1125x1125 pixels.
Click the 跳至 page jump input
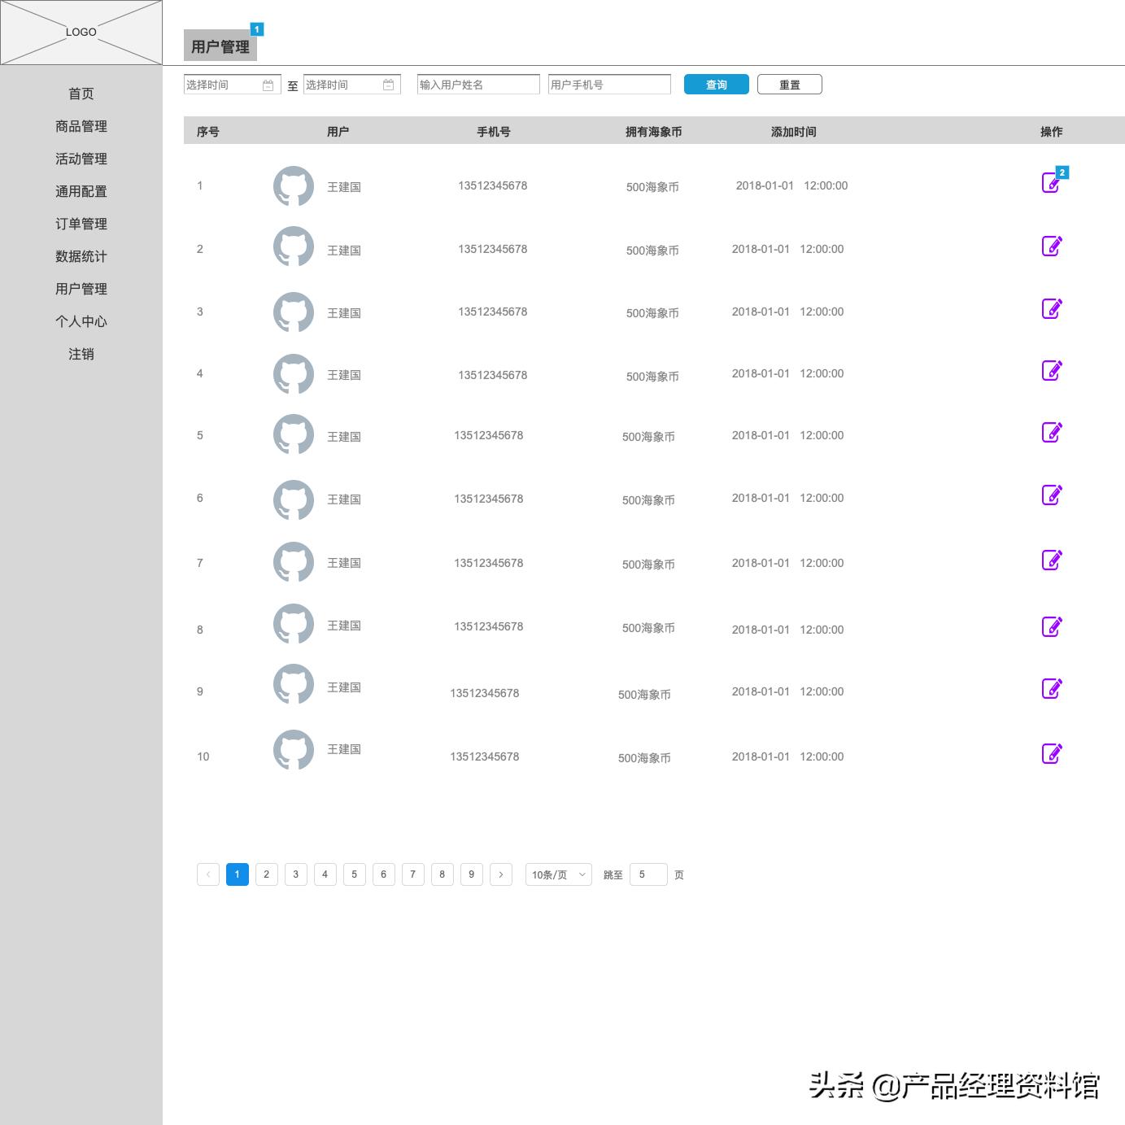click(x=648, y=874)
